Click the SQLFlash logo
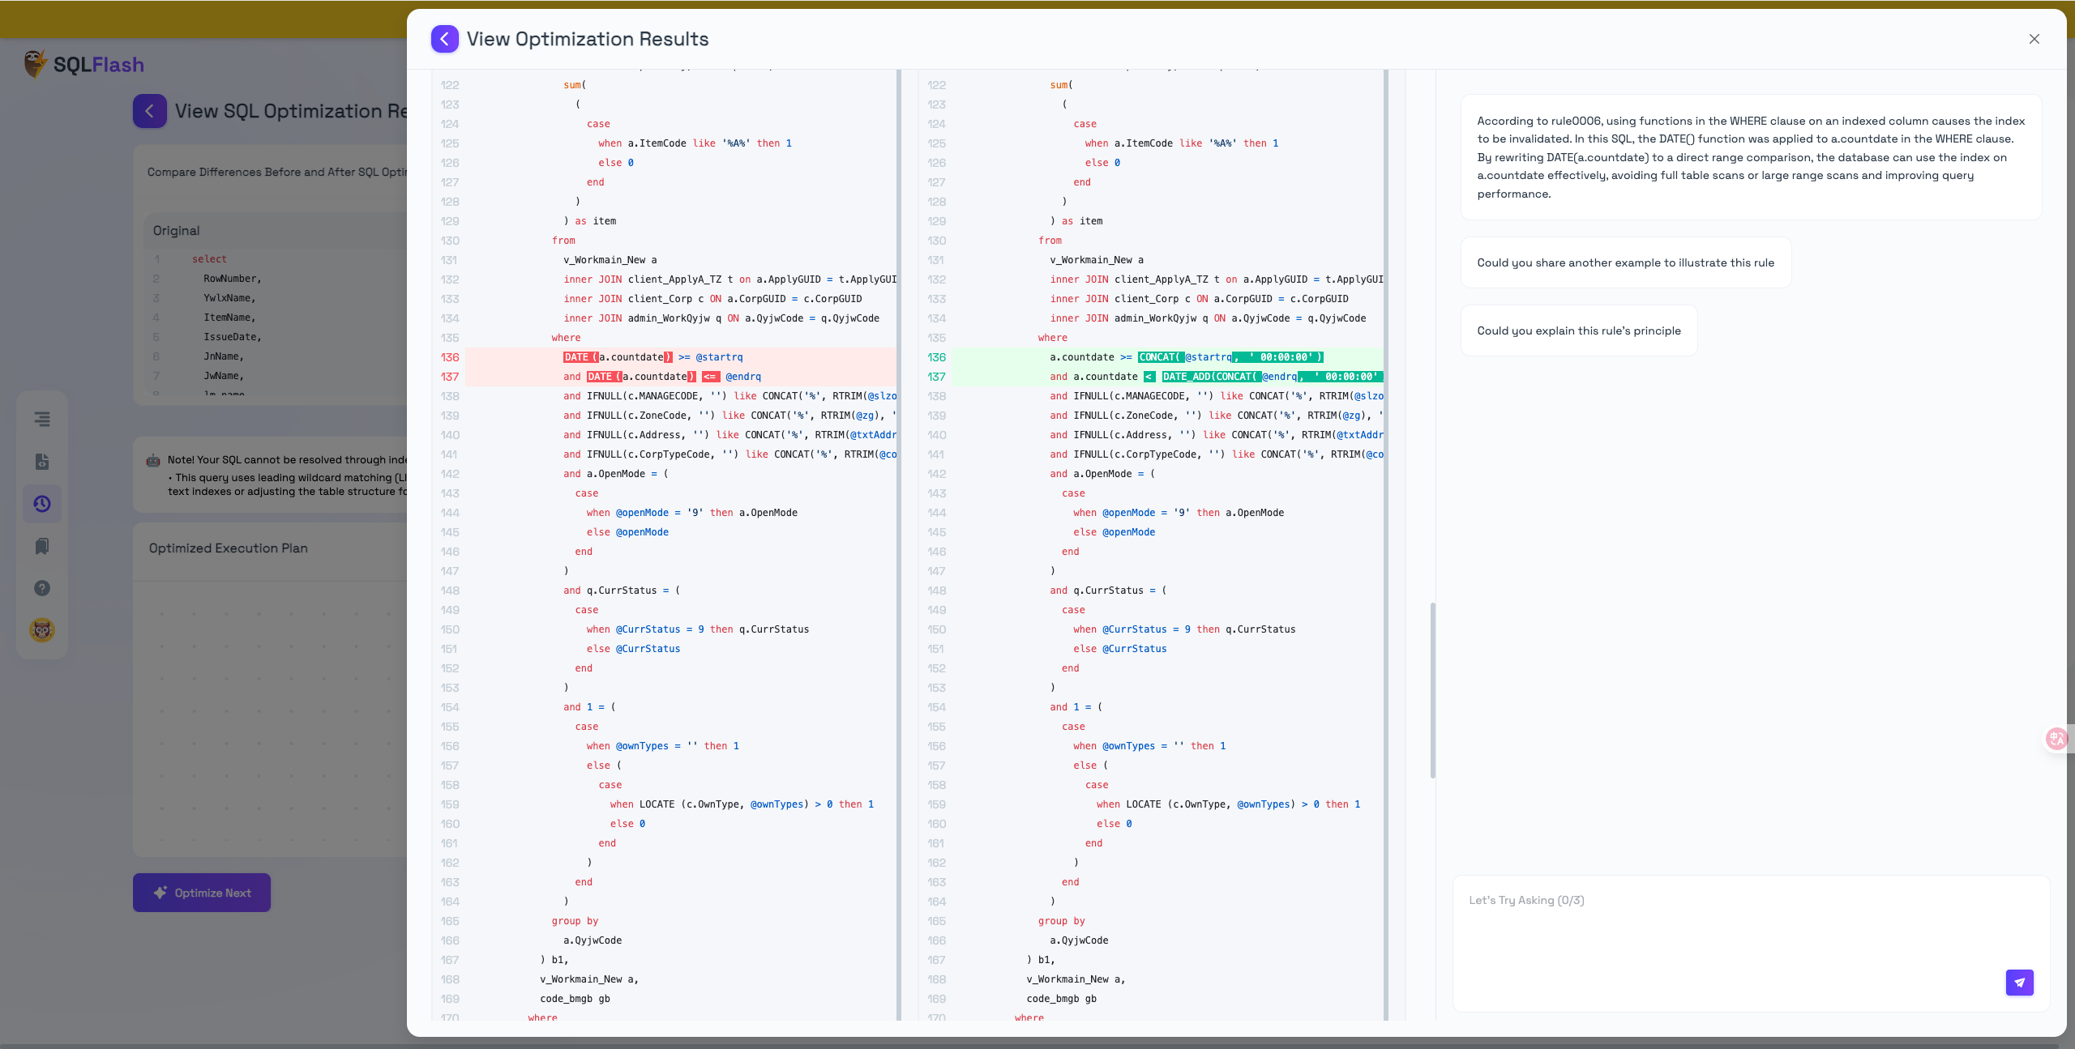The width and height of the screenshot is (2075, 1049). pos(84,65)
